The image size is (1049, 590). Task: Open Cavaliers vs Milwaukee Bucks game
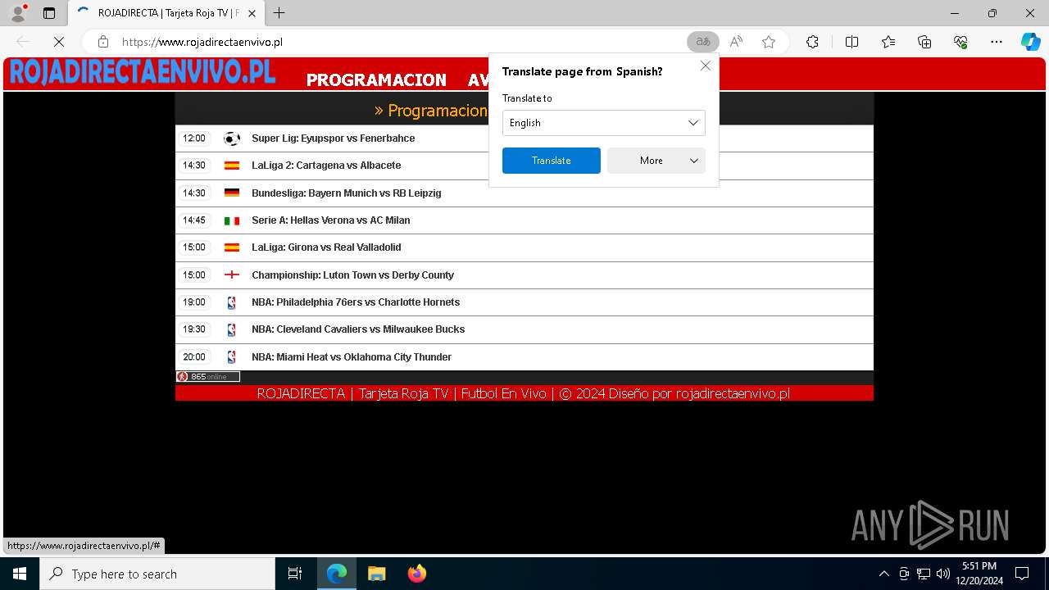358,329
